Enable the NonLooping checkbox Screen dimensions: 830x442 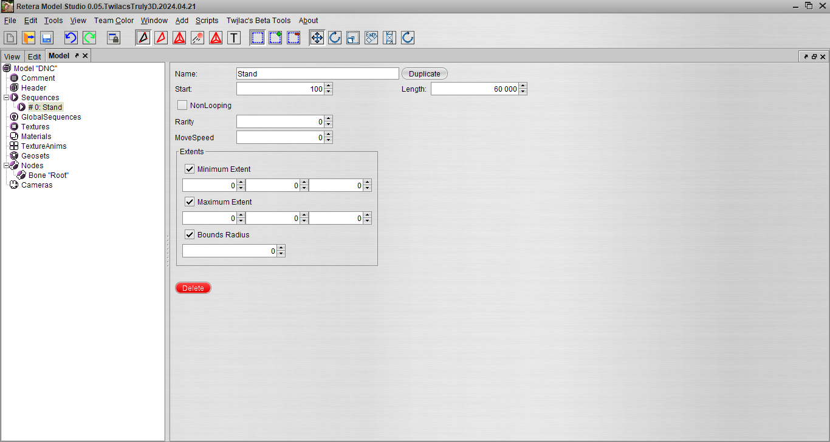(x=182, y=105)
